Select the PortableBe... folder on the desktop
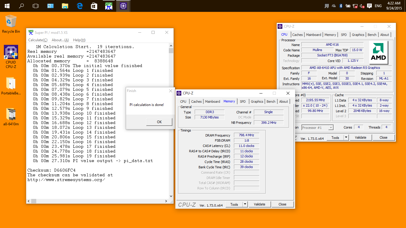This screenshot has height=228, width=406. [11, 86]
